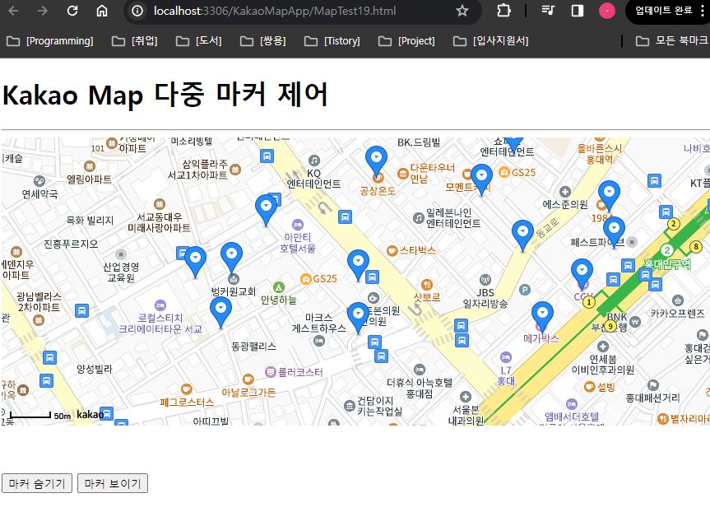Open the Extensions puzzle icon
Screen dimensions: 710x512
pyautogui.click(x=503, y=11)
